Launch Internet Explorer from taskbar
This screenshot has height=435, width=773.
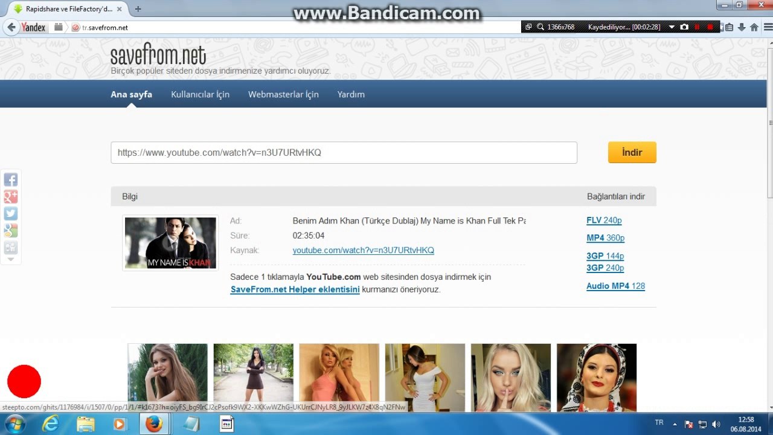click(x=51, y=424)
